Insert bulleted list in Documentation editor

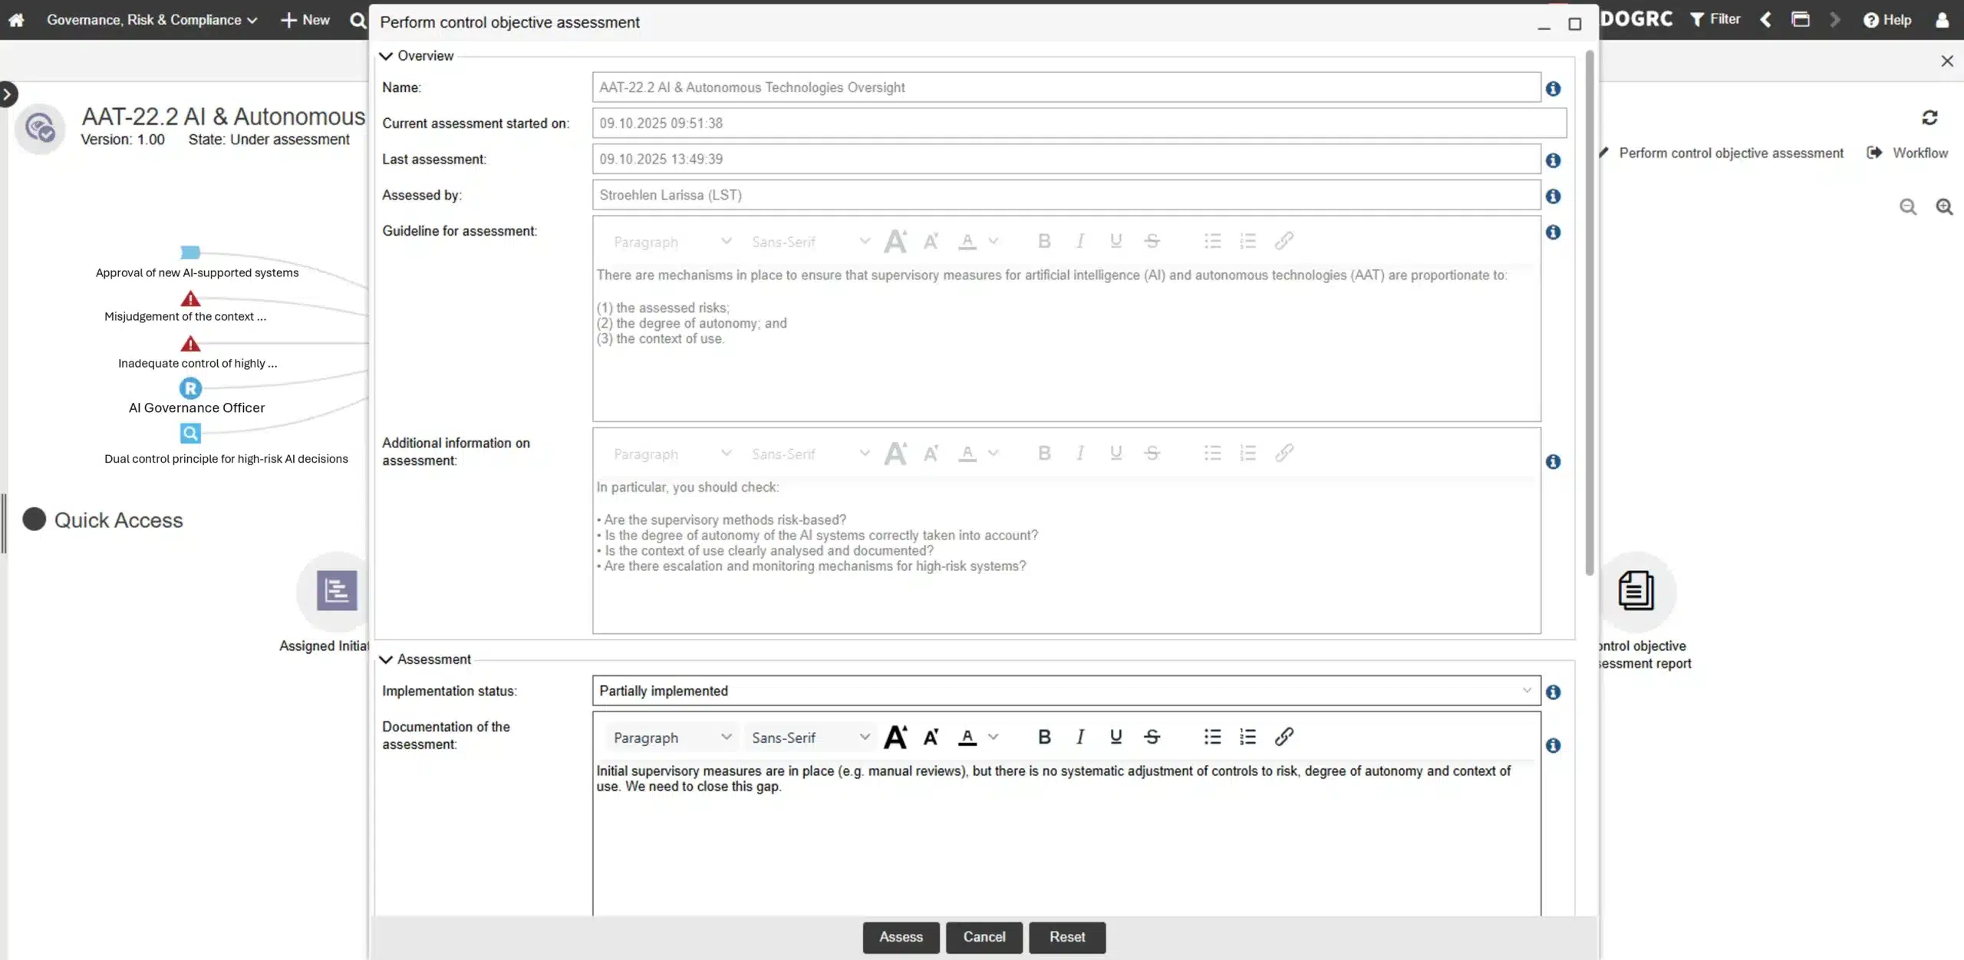pos(1212,737)
